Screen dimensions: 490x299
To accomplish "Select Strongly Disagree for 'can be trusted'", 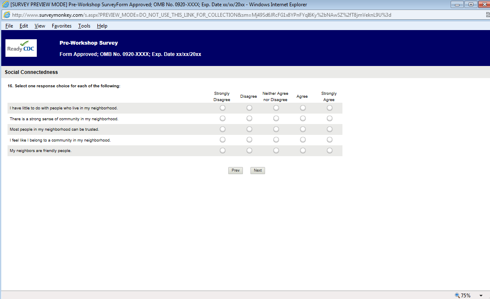I will coord(222,129).
